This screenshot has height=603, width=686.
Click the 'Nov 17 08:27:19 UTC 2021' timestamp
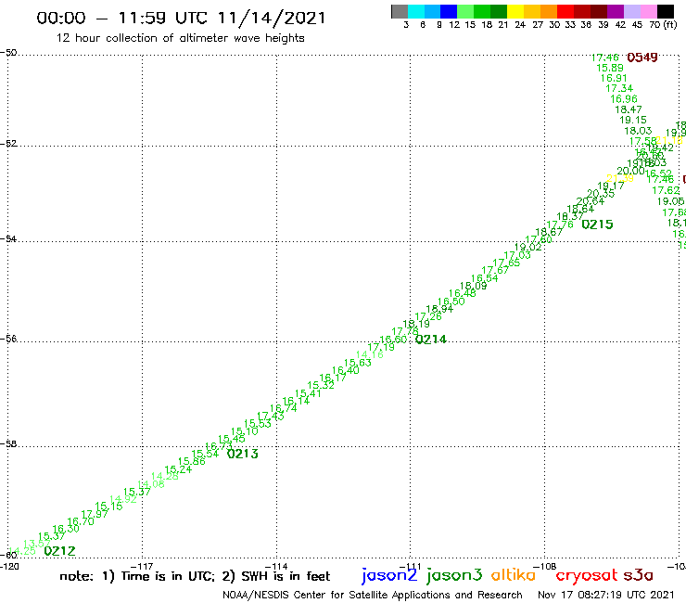pyautogui.click(x=606, y=595)
